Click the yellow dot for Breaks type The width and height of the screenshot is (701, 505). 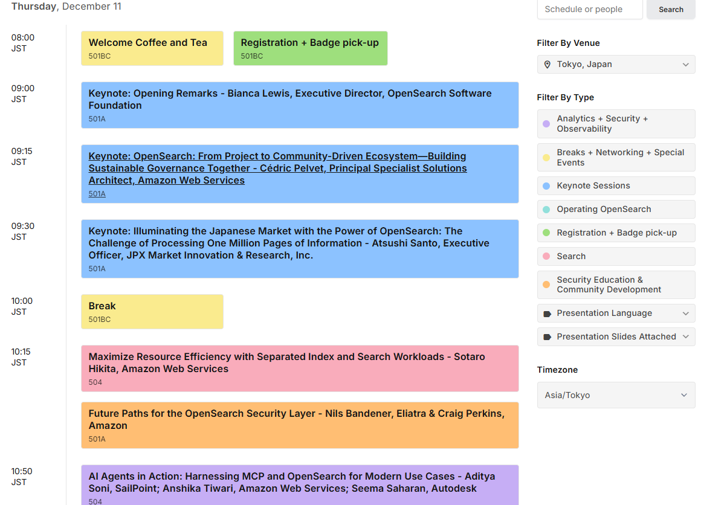tap(546, 157)
